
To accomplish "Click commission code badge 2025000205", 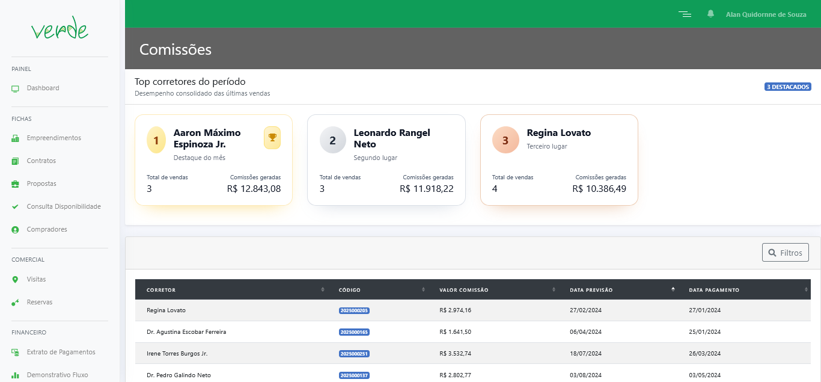I will tap(354, 310).
